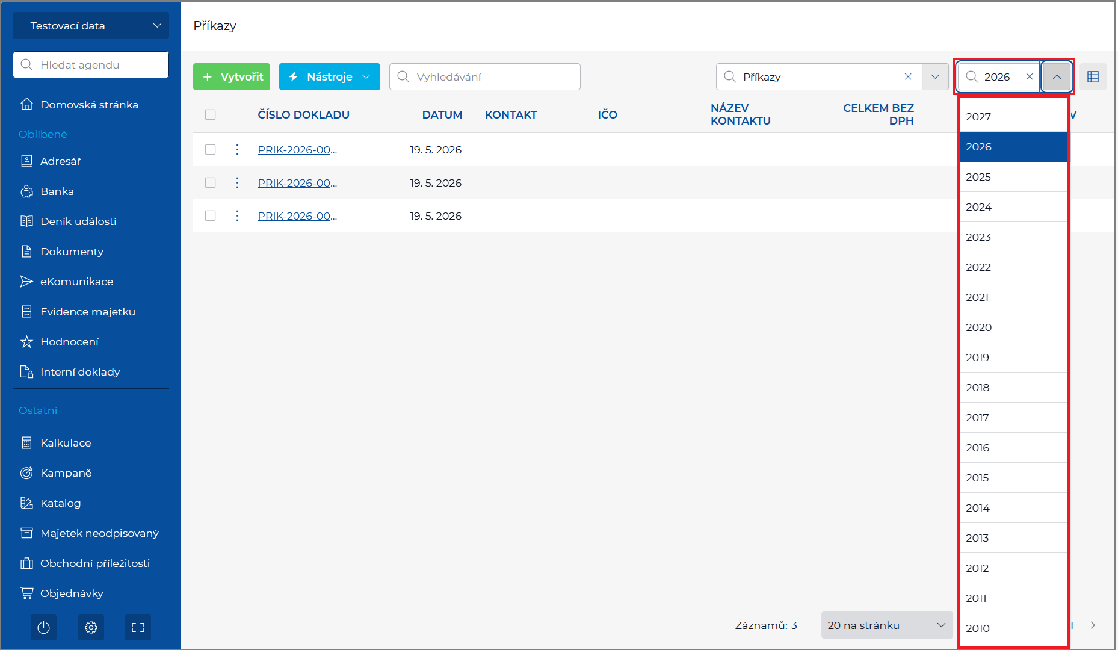Sort by DATUM column header
The height and width of the screenshot is (650, 1118).
pyautogui.click(x=442, y=114)
